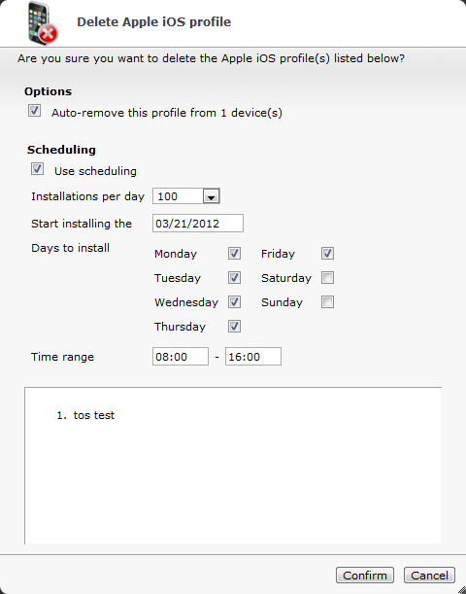
Task: Click the Start installing date field
Action: click(198, 224)
